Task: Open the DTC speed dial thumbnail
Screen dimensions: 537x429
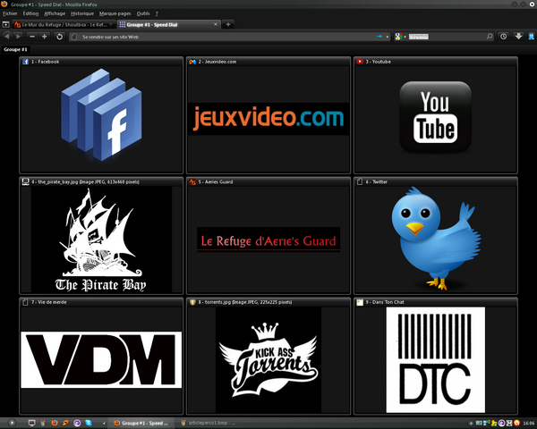Action: (436, 360)
